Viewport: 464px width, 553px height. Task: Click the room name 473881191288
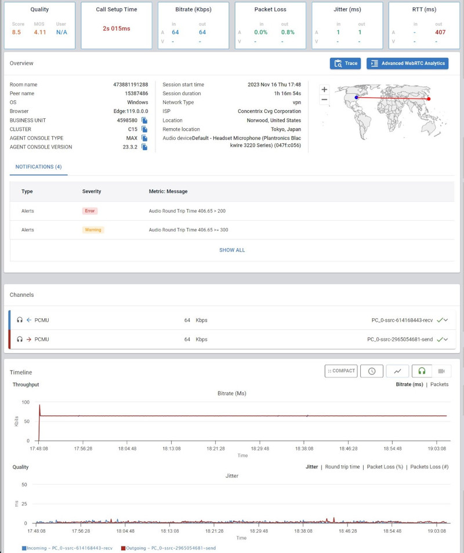pos(130,85)
